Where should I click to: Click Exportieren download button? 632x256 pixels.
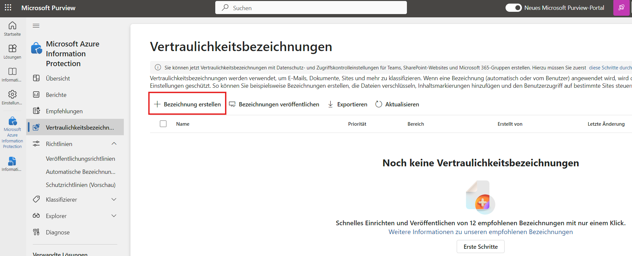[348, 104]
